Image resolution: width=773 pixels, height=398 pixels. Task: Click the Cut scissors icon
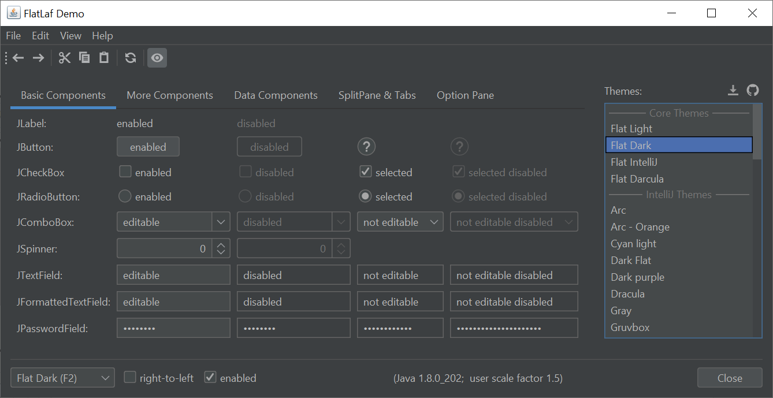coord(65,58)
